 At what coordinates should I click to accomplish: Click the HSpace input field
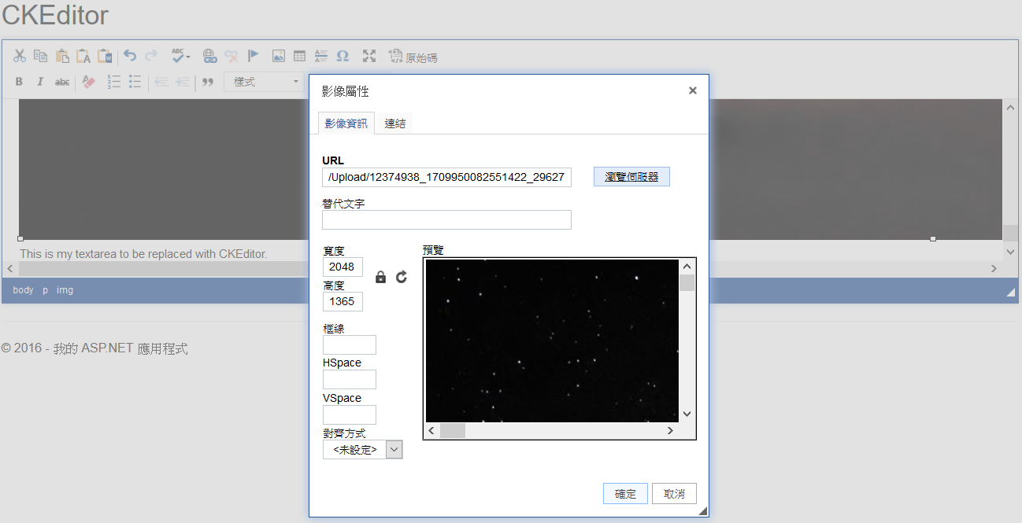pyautogui.click(x=350, y=379)
